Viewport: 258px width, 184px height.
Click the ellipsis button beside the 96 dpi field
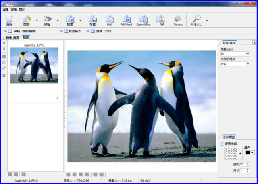(248, 54)
